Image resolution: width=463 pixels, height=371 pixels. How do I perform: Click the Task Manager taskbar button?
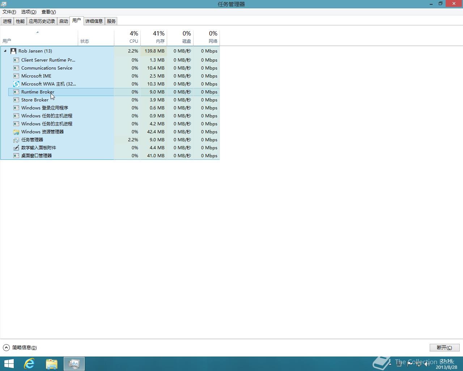coord(74,364)
